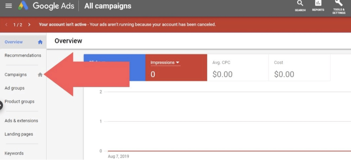
Task: Click the Avg. CPC scorecard
Action: pos(238,68)
